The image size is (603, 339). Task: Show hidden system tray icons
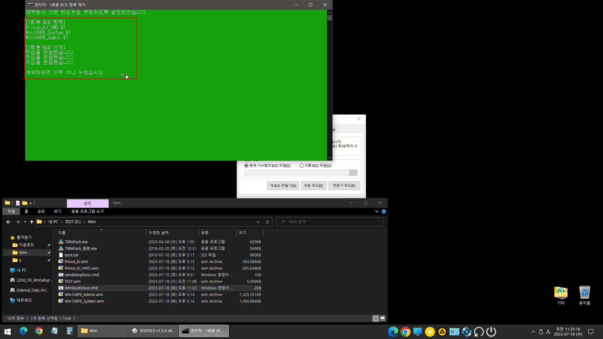[533, 332]
